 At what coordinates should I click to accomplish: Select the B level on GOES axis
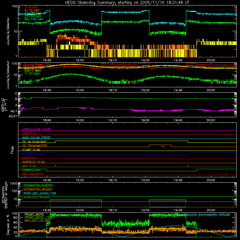[16, 99]
